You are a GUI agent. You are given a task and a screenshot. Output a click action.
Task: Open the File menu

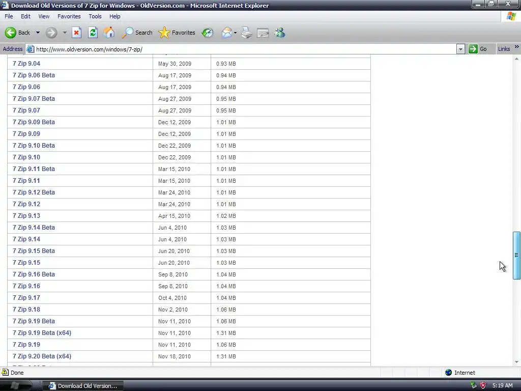(9, 16)
